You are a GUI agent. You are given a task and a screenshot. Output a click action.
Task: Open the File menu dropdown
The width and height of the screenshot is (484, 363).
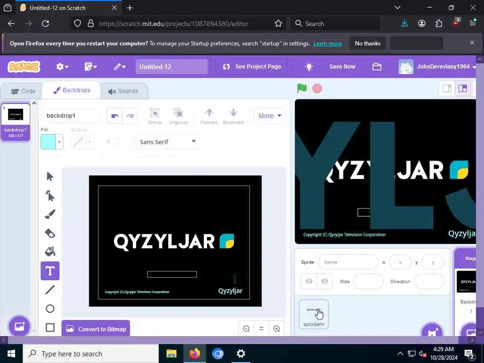(90, 67)
